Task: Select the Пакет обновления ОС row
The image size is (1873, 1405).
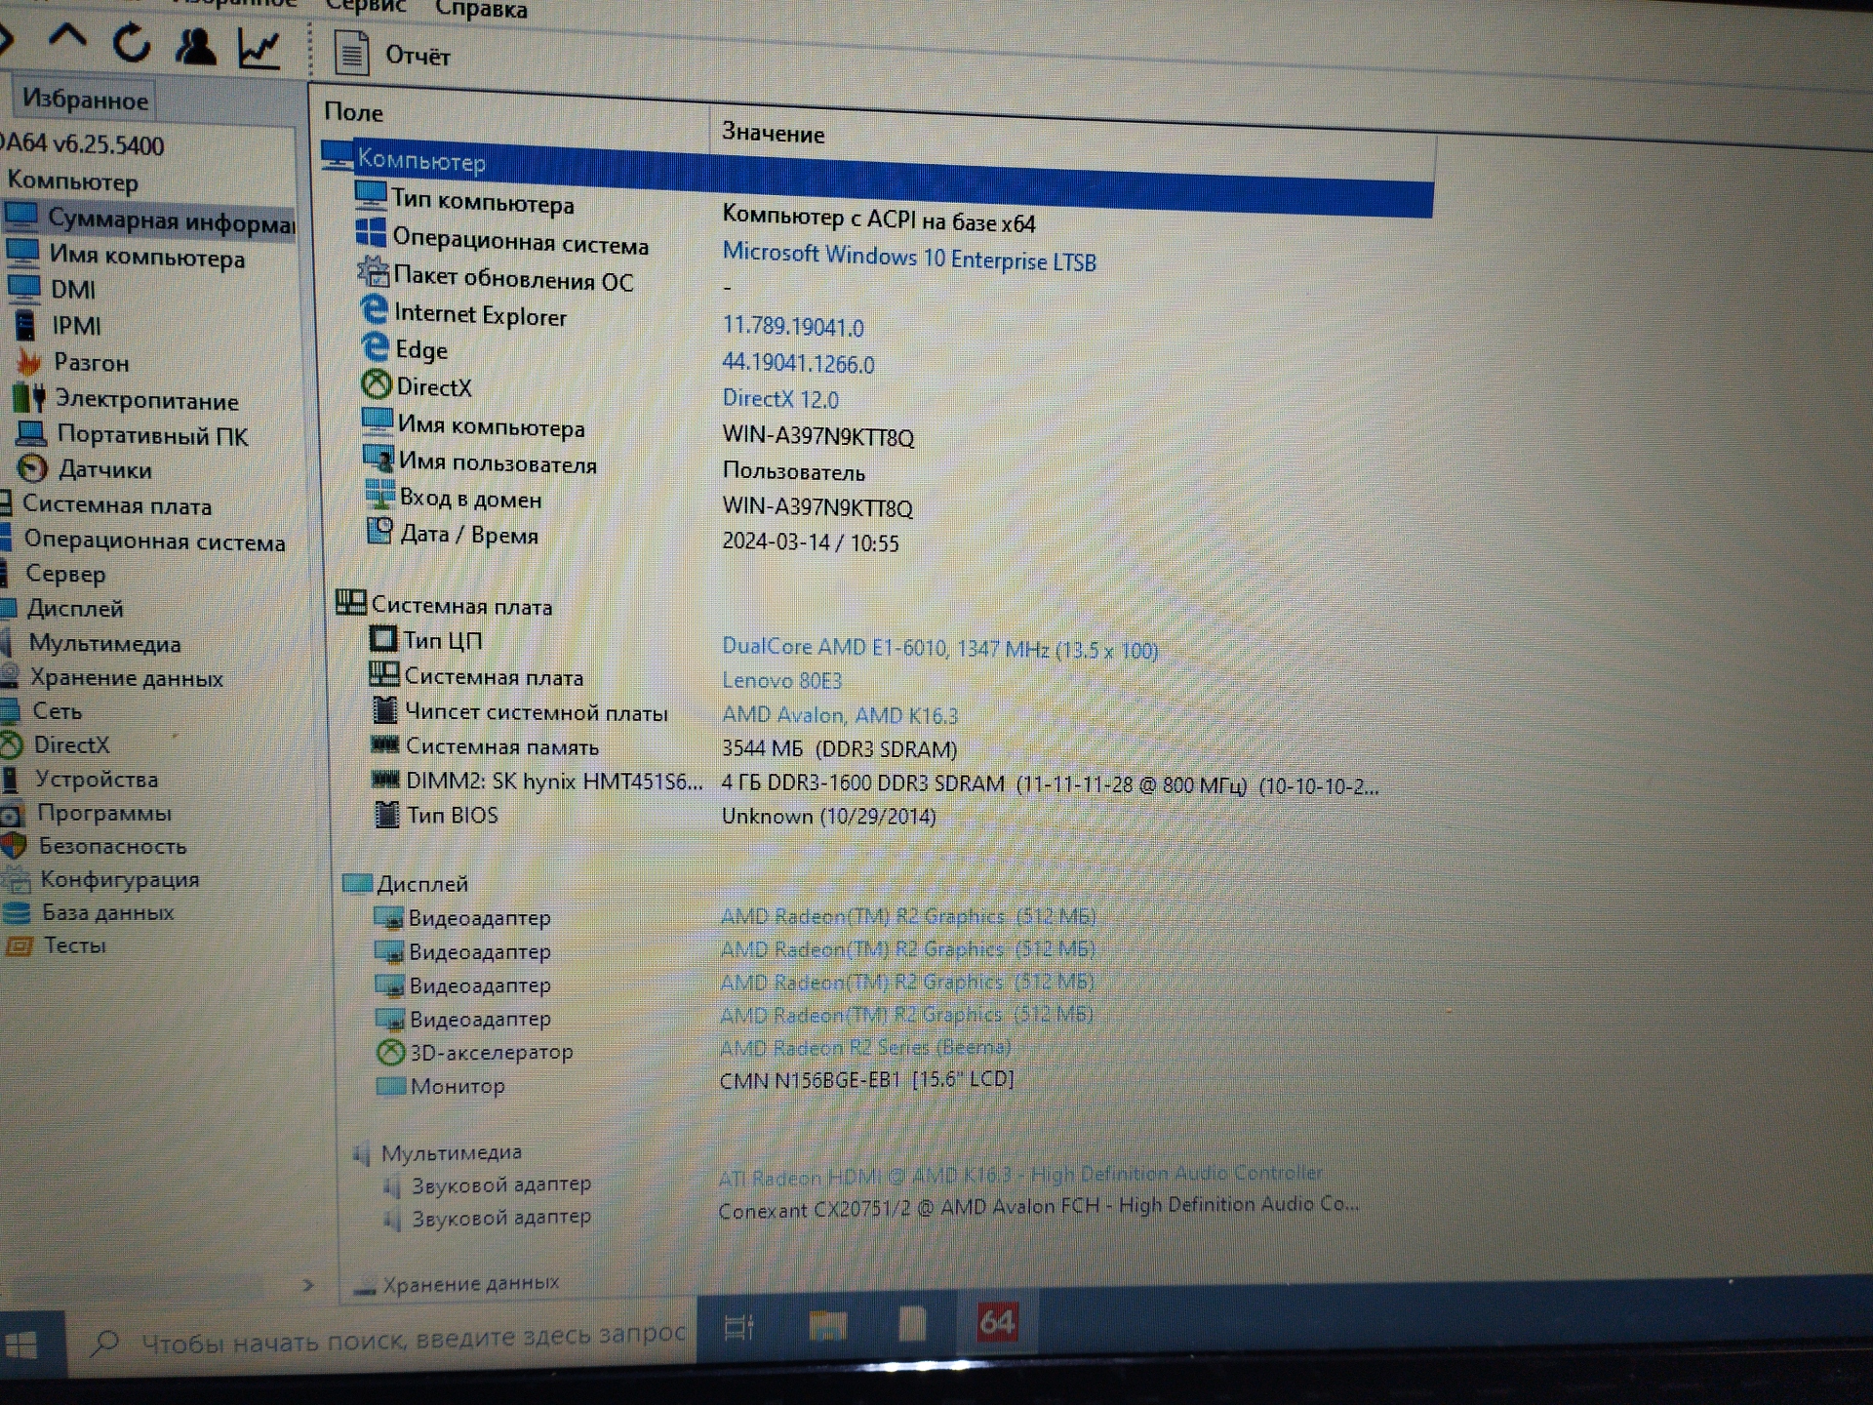Action: click(x=546, y=281)
